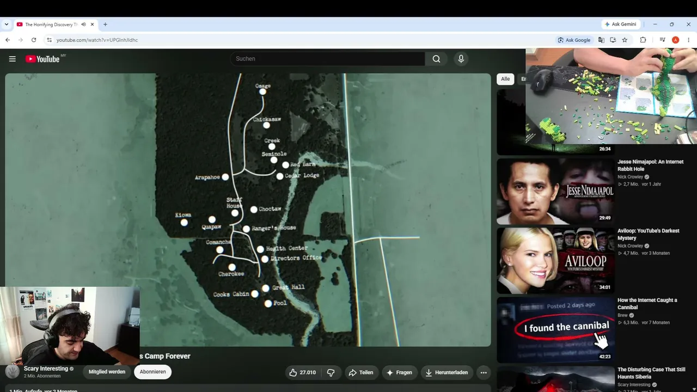Minimize the Chrome window

[655, 24]
